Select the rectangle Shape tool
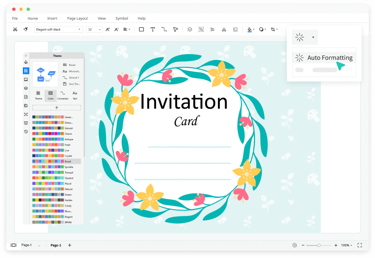This screenshot has width=375, height=258. click(x=141, y=29)
